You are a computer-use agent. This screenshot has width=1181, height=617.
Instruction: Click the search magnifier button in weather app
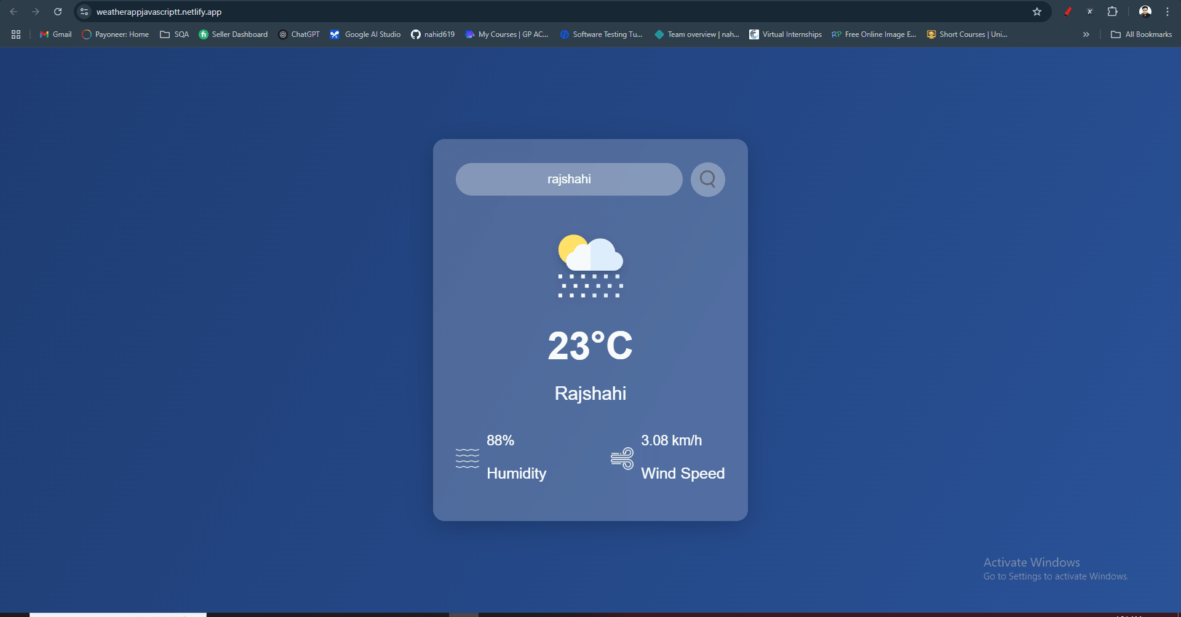[x=707, y=179]
